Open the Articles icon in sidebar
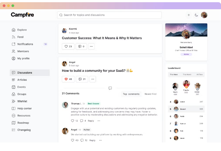221x151 pixels. (x=14, y=80)
